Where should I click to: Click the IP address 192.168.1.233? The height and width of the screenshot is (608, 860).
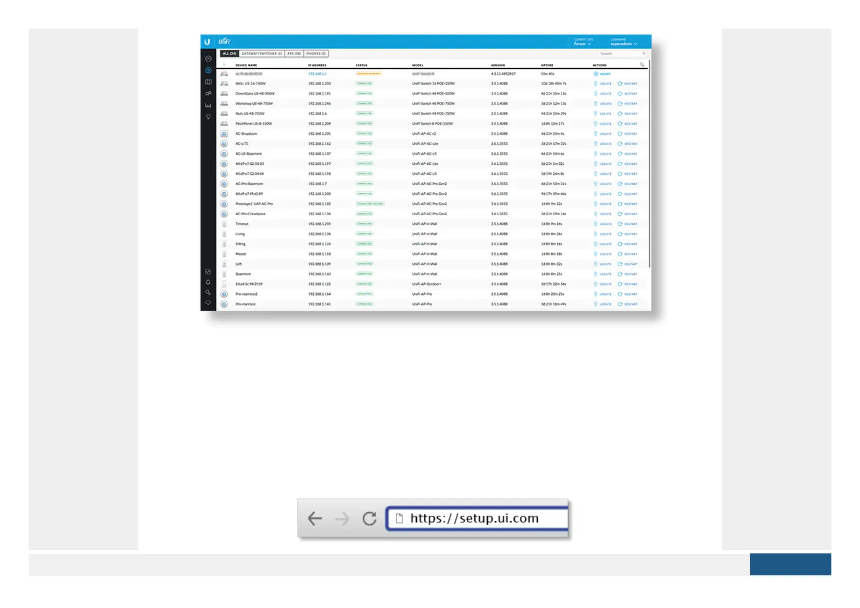(x=319, y=84)
